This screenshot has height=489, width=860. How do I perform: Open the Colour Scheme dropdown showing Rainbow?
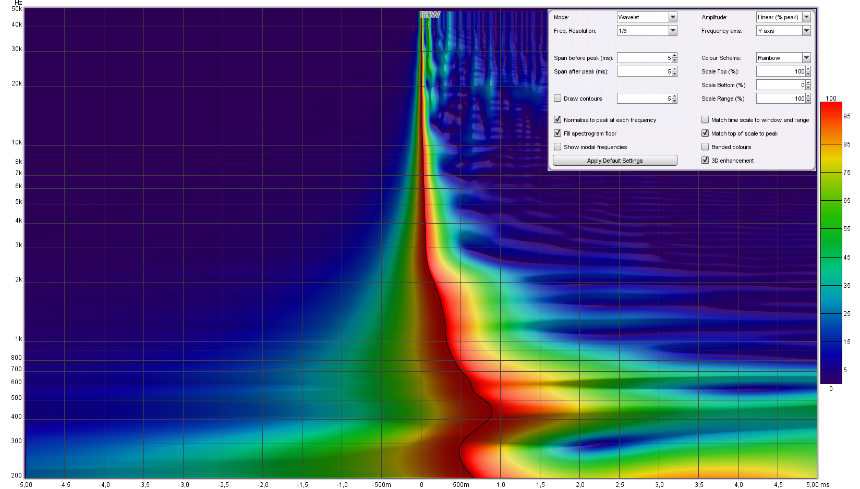point(783,58)
